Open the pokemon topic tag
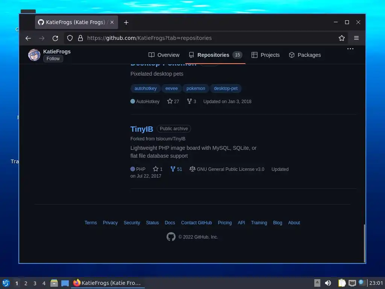 click(x=196, y=88)
